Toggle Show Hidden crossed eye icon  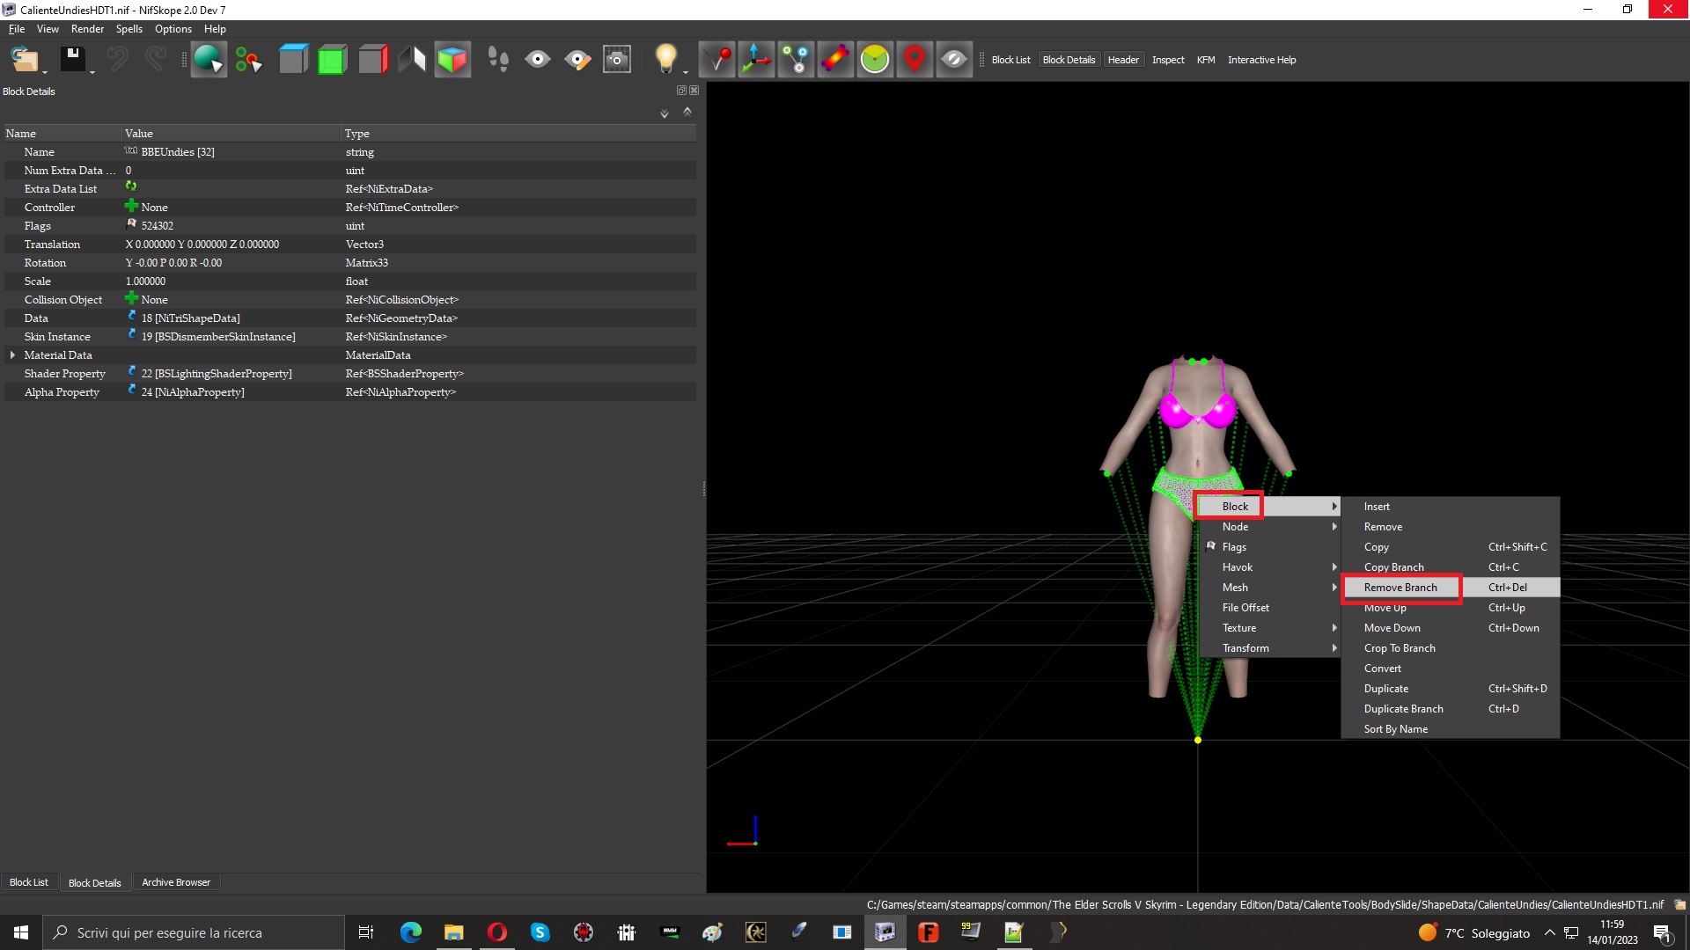(954, 60)
